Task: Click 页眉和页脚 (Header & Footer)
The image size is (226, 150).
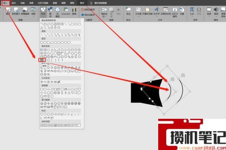Action: [147, 11]
